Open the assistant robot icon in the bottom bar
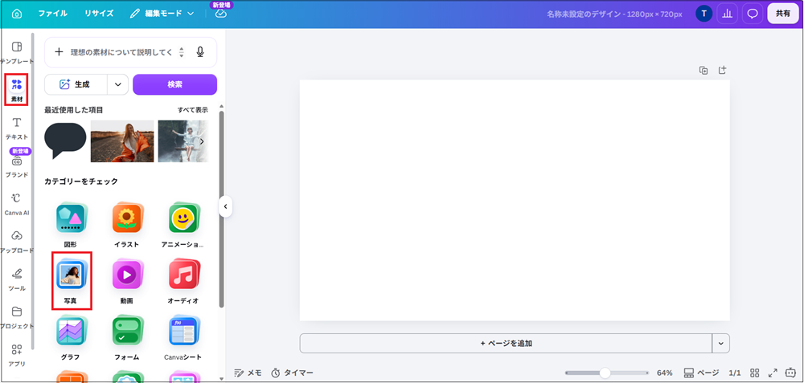This screenshot has width=804, height=383. coord(790,373)
